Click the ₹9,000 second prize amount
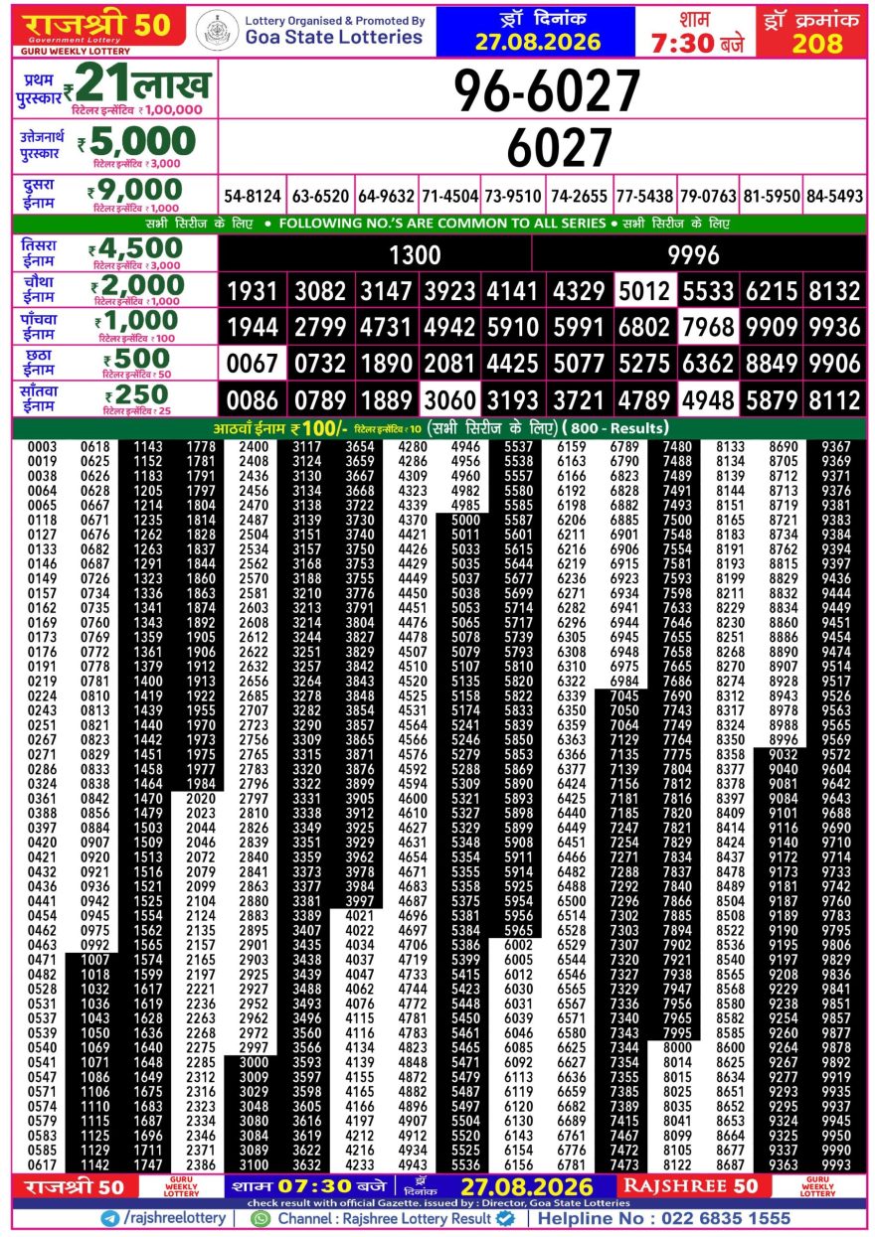 point(135,190)
